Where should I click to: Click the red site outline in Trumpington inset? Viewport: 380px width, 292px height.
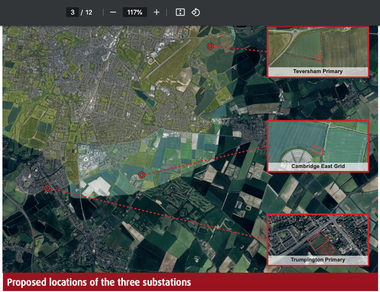click(x=317, y=241)
